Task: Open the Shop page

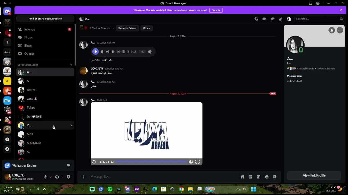Action: (x=45, y=45)
